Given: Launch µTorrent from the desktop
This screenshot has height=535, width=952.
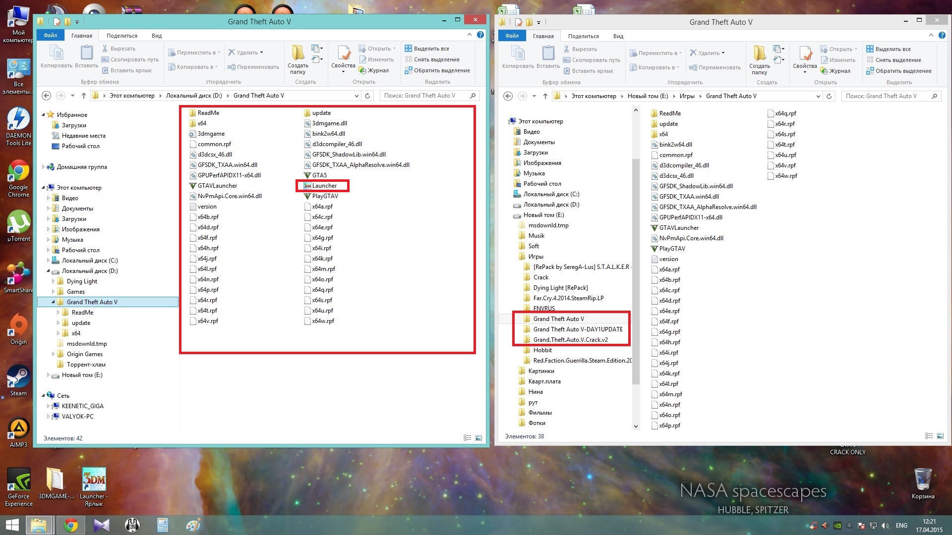Looking at the screenshot, I should tap(18, 226).
